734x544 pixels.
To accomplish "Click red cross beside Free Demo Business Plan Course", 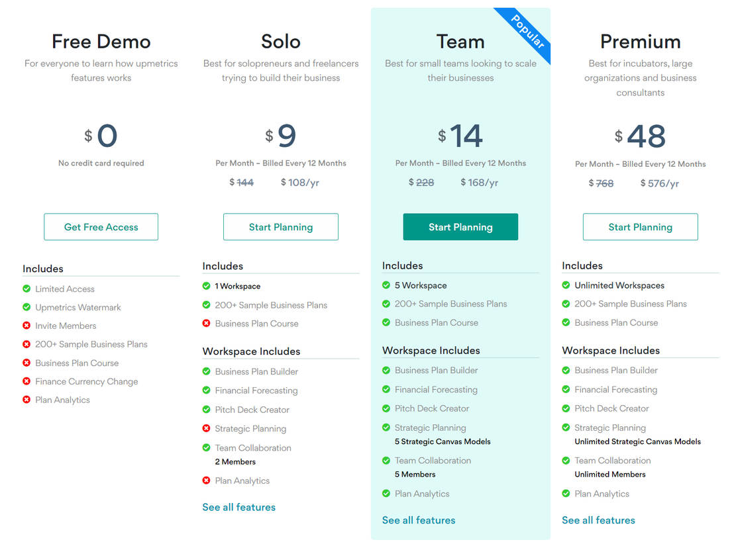I will click(x=26, y=363).
